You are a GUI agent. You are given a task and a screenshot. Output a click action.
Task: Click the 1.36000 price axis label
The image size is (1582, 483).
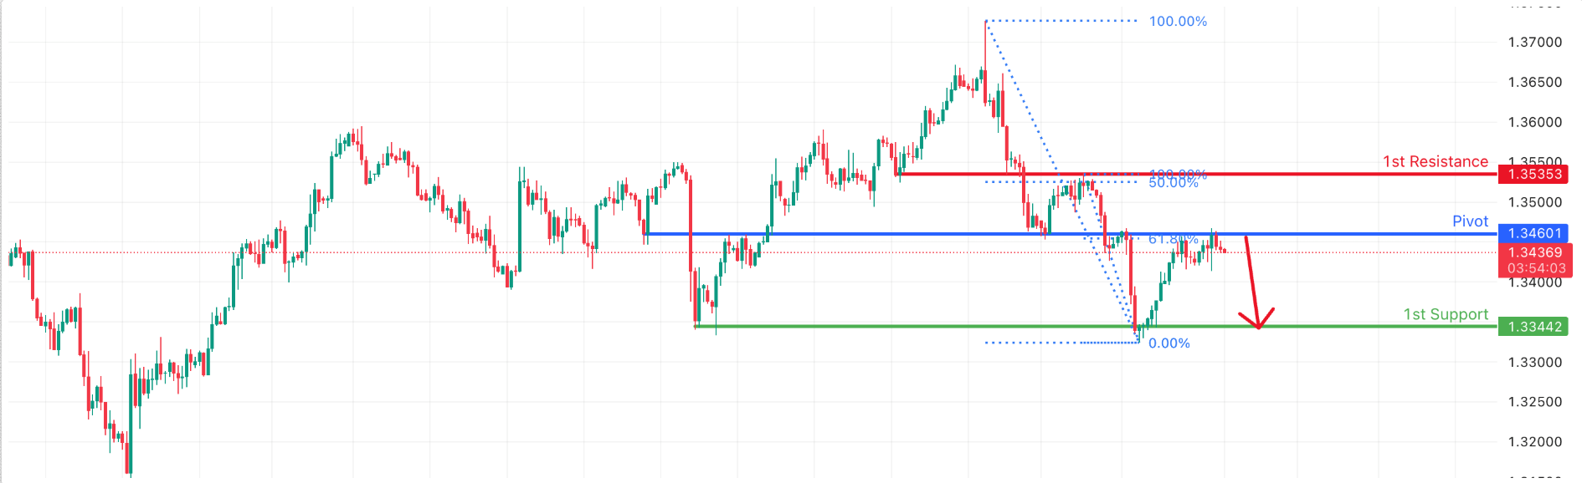(x=1534, y=122)
